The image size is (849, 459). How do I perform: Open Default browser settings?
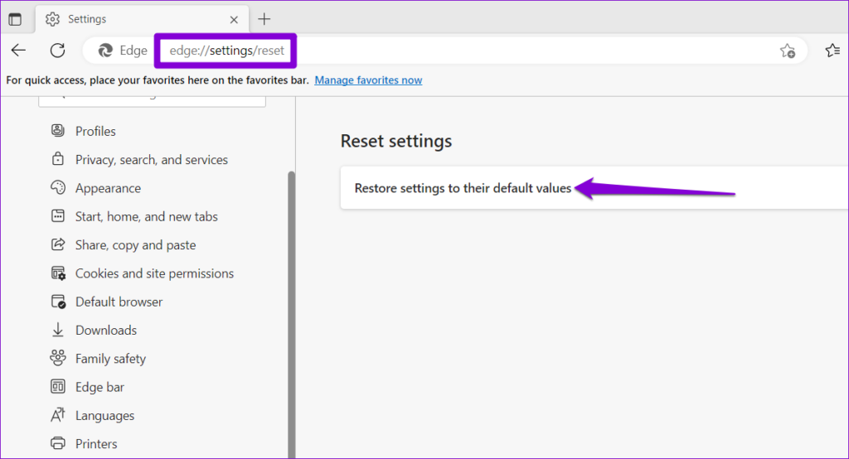pos(119,302)
